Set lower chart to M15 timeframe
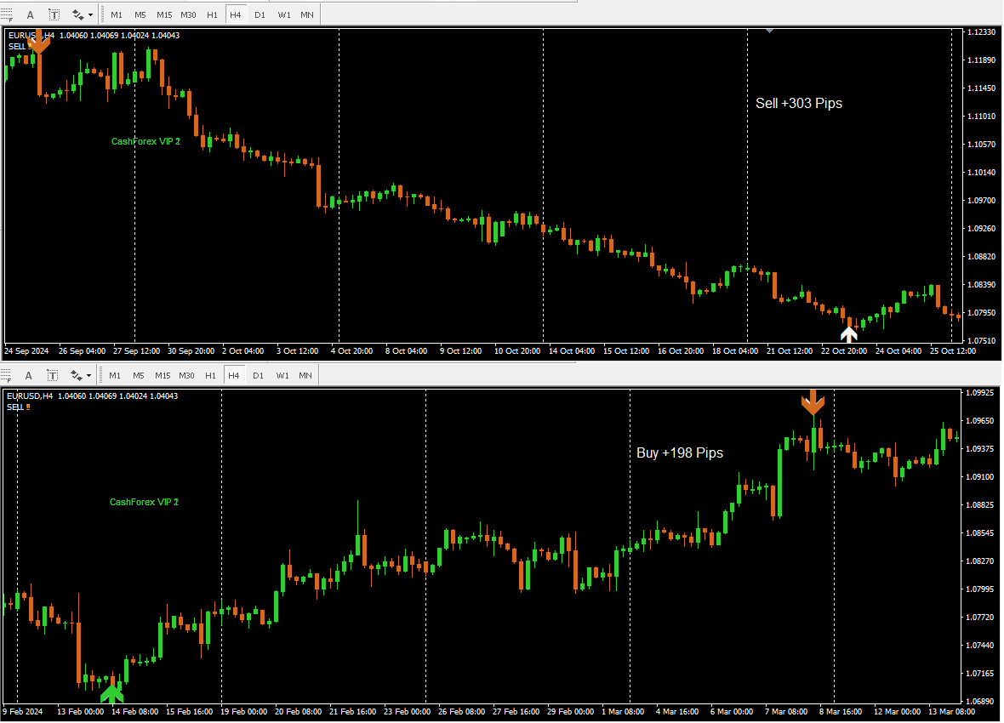The width and height of the screenshot is (1004, 723). [x=163, y=375]
